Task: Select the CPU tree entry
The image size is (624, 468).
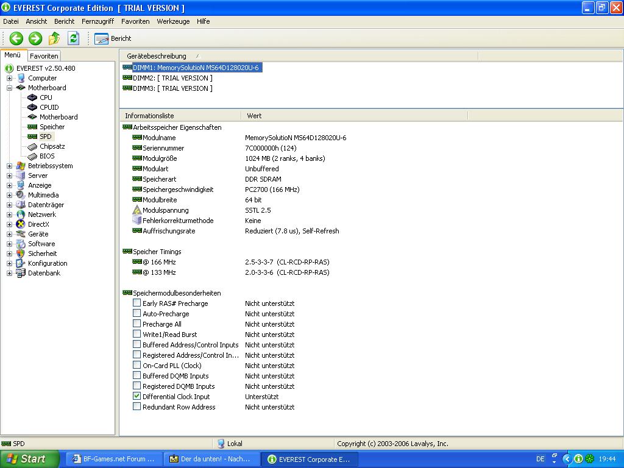Action: [x=46, y=97]
